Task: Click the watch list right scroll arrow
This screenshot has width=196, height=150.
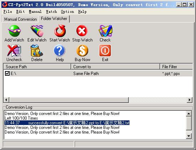Action: (x=190, y=100)
